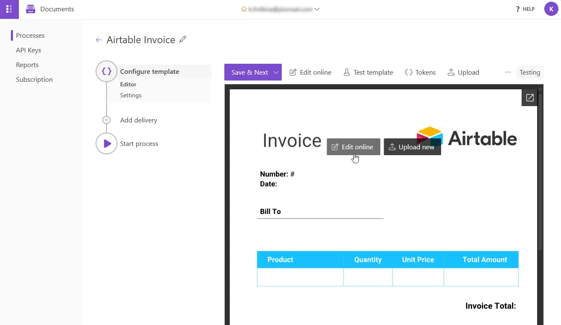Open Reports in sidebar

click(x=27, y=65)
